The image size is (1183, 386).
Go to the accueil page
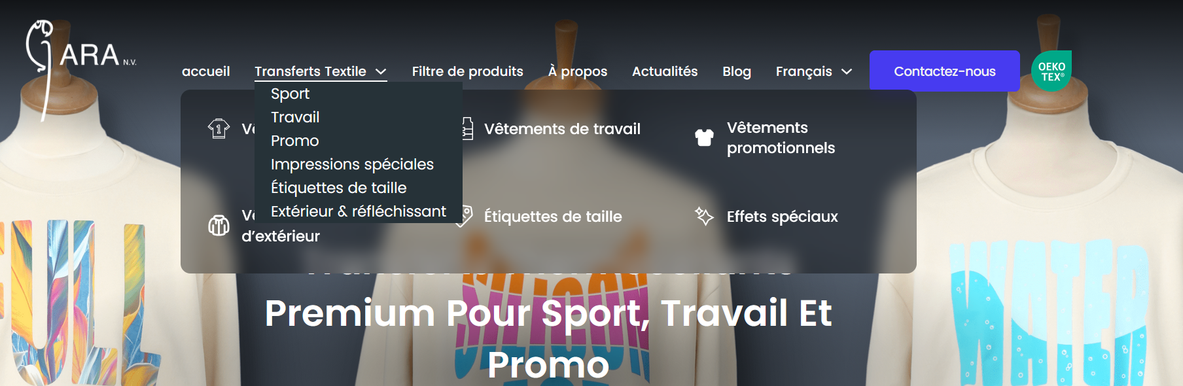pyautogui.click(x=205, y=71)
